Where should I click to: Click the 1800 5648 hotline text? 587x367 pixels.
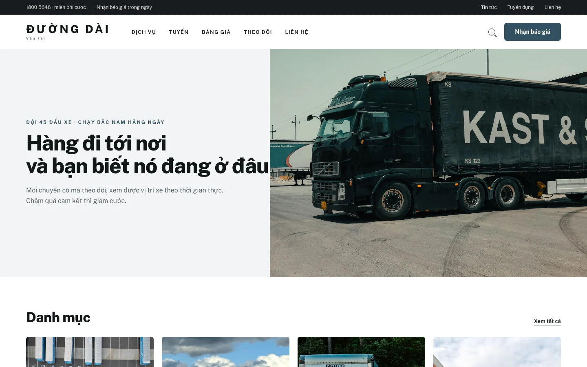[x=56, y=7]
